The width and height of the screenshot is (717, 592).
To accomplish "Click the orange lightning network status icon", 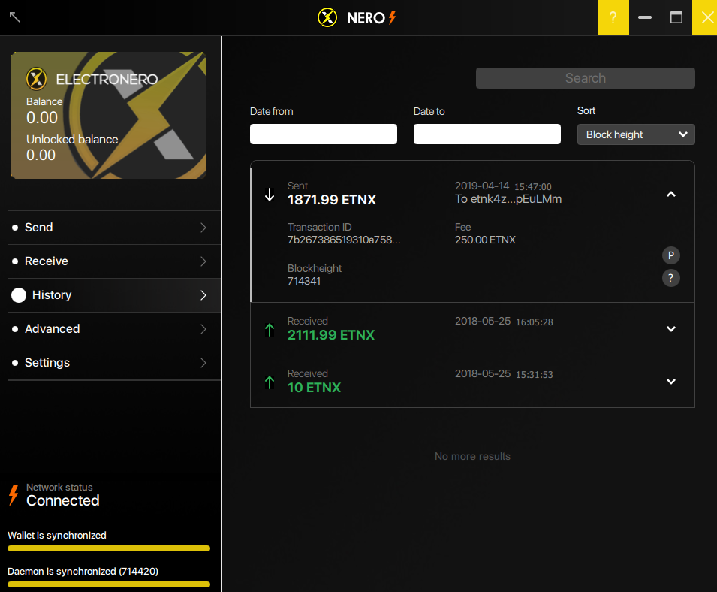I will point(14,495).
